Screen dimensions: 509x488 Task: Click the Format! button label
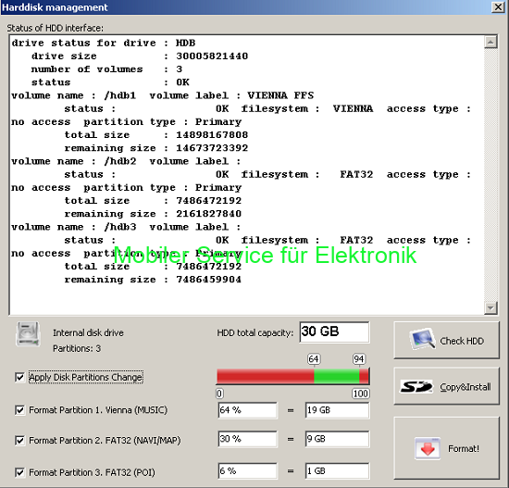tap(464, 449)
